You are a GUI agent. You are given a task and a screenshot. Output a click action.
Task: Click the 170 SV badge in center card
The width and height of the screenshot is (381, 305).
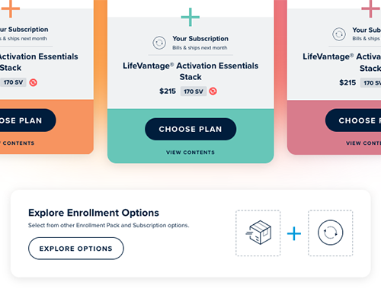[x=194, y=91]
